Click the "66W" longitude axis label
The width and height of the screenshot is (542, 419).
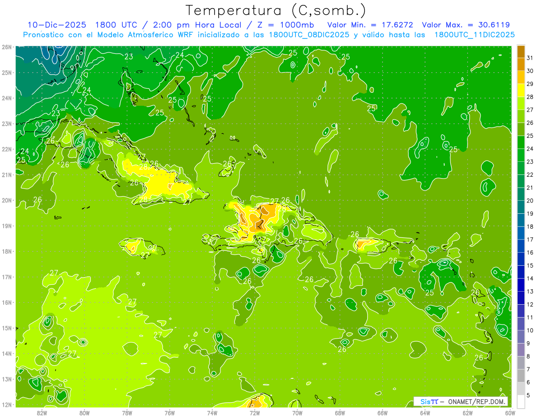tap(383, 413)
